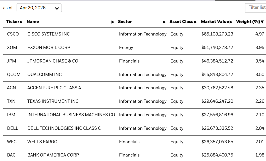Select the Apr 20, 2026 date box
Viewport: 266px width, 161px height.
pyautogui.click(x=33, y=8)
